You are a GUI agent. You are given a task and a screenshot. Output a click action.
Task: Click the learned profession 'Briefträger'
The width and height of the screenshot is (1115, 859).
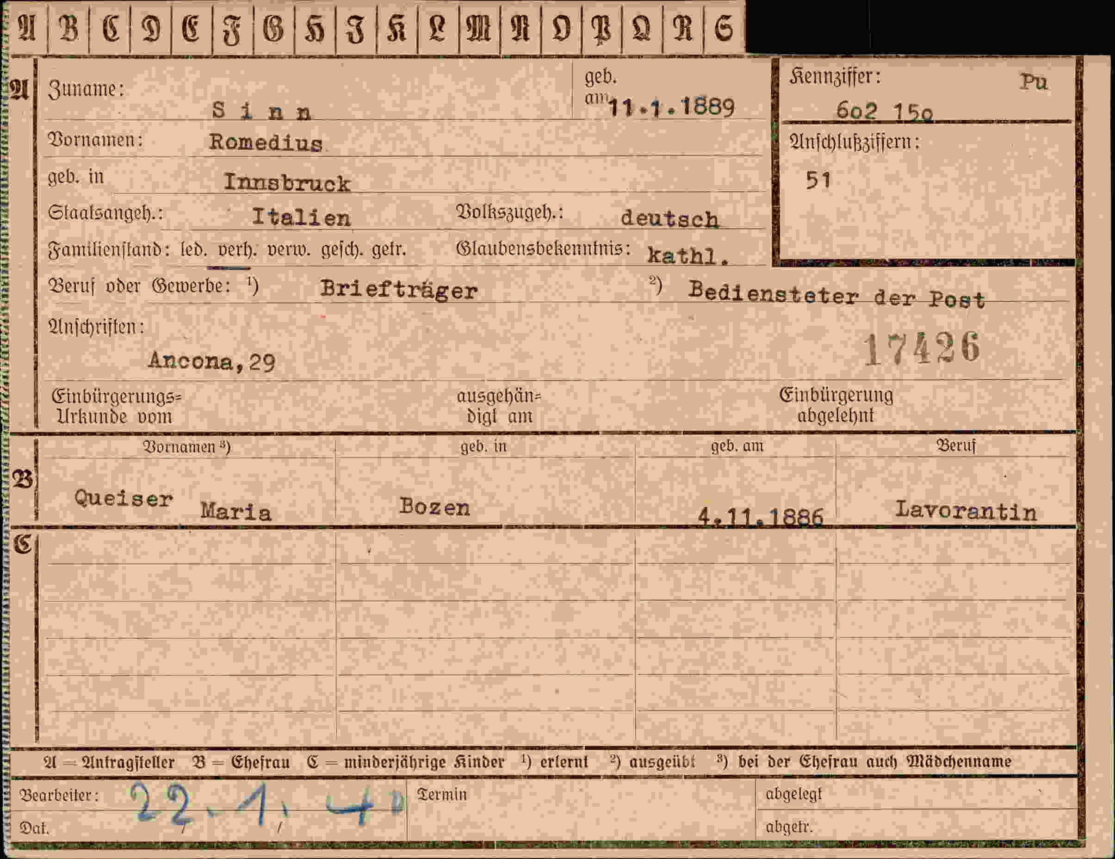(399, 290)
